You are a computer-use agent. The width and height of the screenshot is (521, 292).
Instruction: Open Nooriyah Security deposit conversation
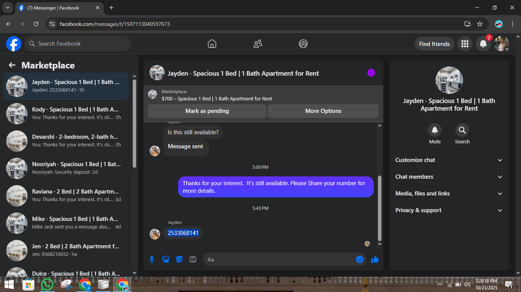(66, 168)
